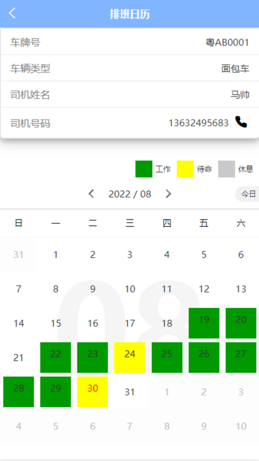Image resolution: width=259 pixels, height=461 pixels.
Task: Go to next month arrow
Action: point(168,194)
